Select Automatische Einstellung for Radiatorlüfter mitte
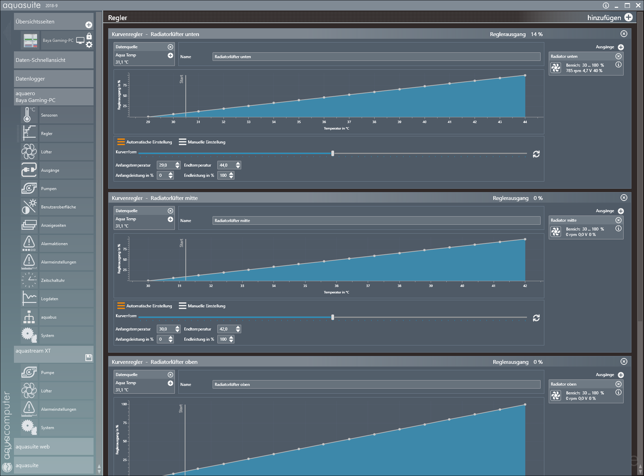644x476 pixels. [145, 306]
